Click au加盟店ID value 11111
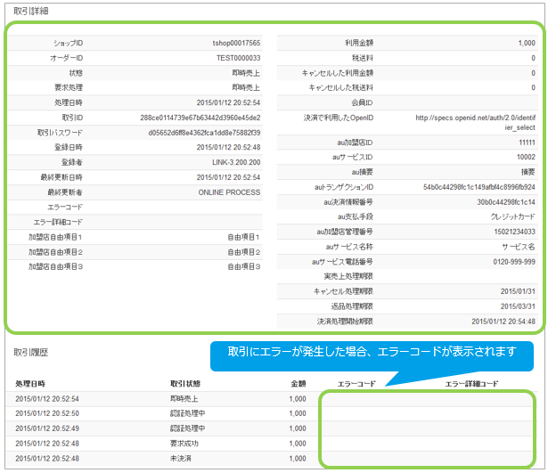Image resolution: width=548 pixels, height=473 pixels. click(527, 143)
